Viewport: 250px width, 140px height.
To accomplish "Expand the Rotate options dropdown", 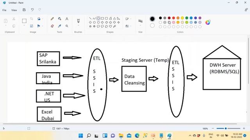I will tap(43, 19).
